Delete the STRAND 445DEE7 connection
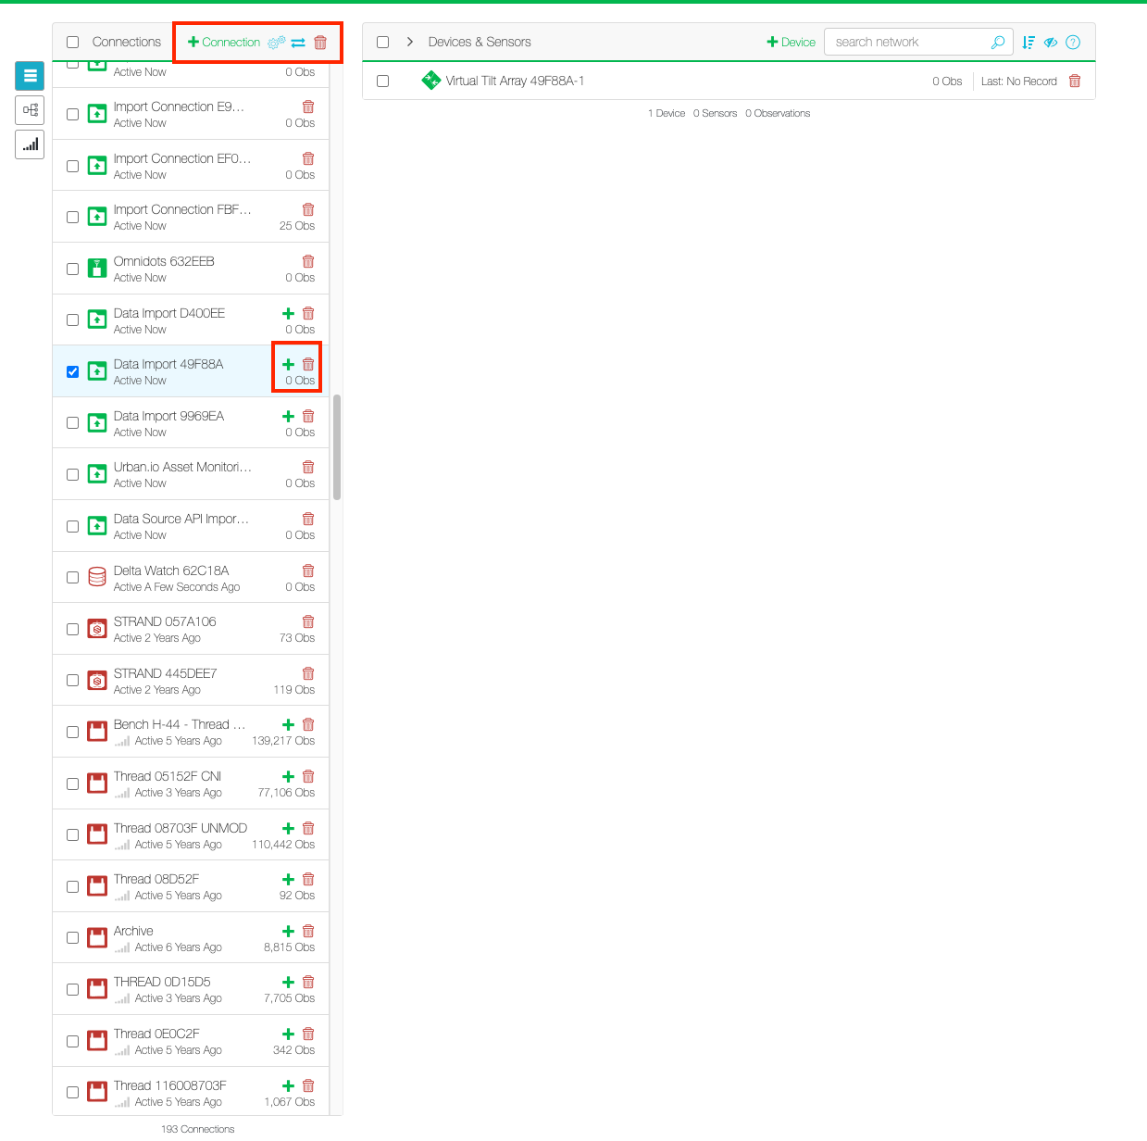The width and height of the screenshot is (1147, 1141). (x=308, y=673)
